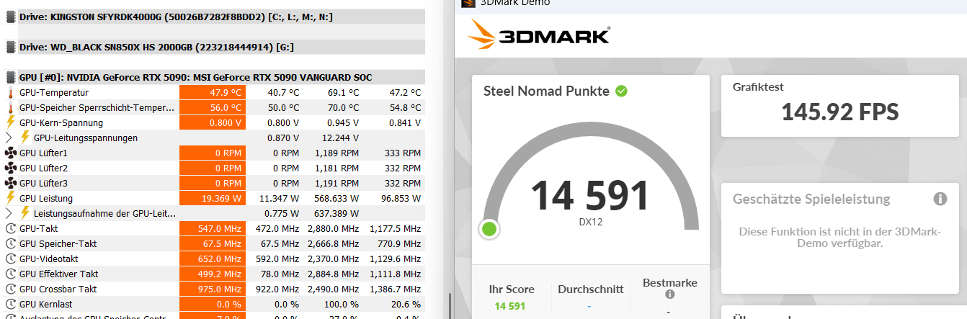Click fan icon beside GPU Lüfter3
Image resolution: width=967 pixels, height=319 pixels.
click(11, 183)
